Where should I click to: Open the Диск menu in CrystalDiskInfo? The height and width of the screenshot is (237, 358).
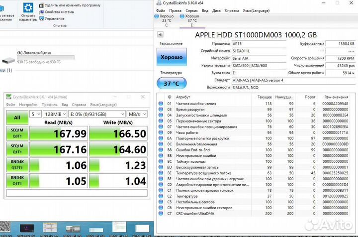(216, 10)
